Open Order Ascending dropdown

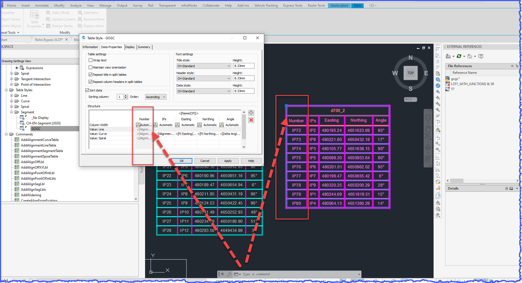(x=156, y=97)
